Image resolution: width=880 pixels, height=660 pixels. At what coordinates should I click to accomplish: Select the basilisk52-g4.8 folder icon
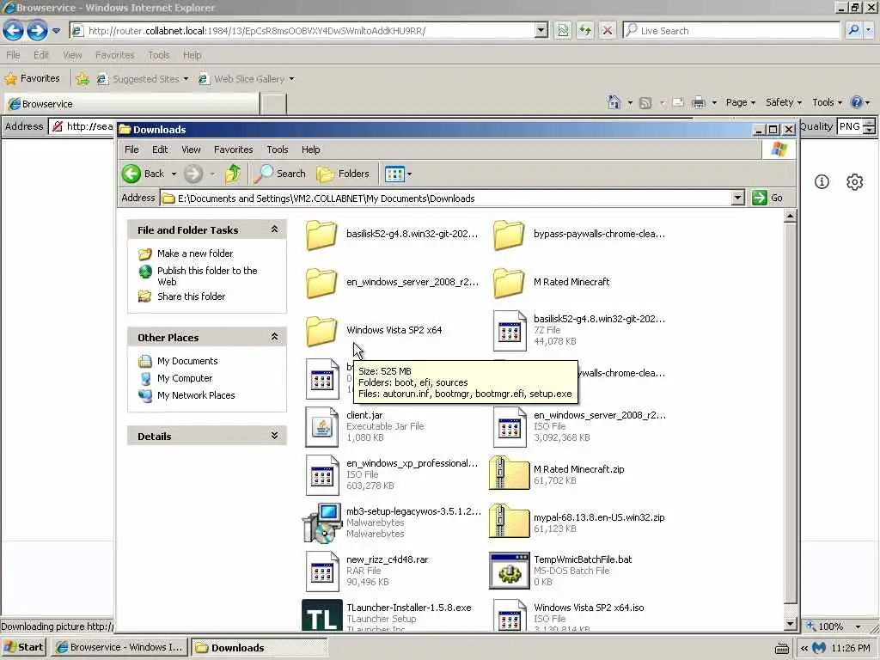[x=321, y=235]
